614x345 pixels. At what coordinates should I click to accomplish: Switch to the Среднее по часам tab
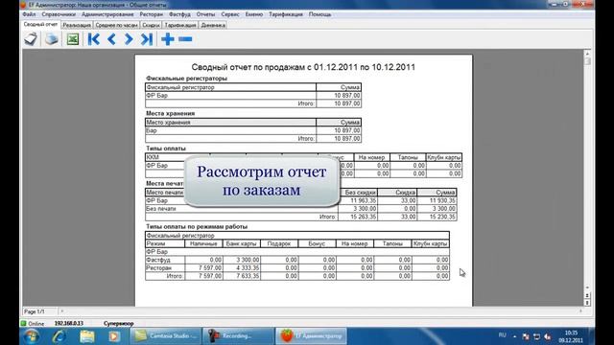click(117, 25)
